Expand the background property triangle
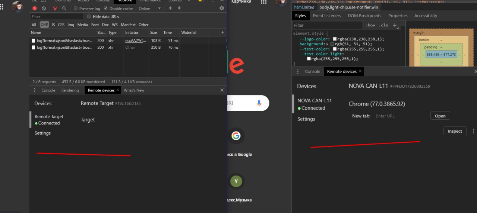This screenshot has width=477, height=213. tap(327, 44)
